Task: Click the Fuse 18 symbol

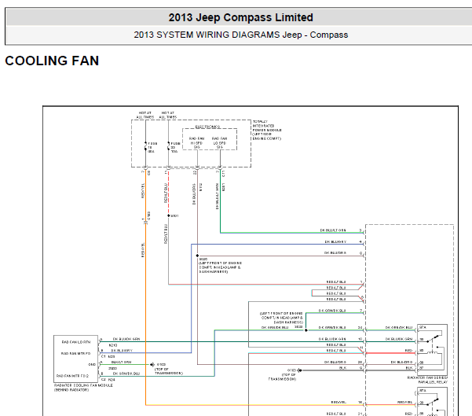Action: 145,147
